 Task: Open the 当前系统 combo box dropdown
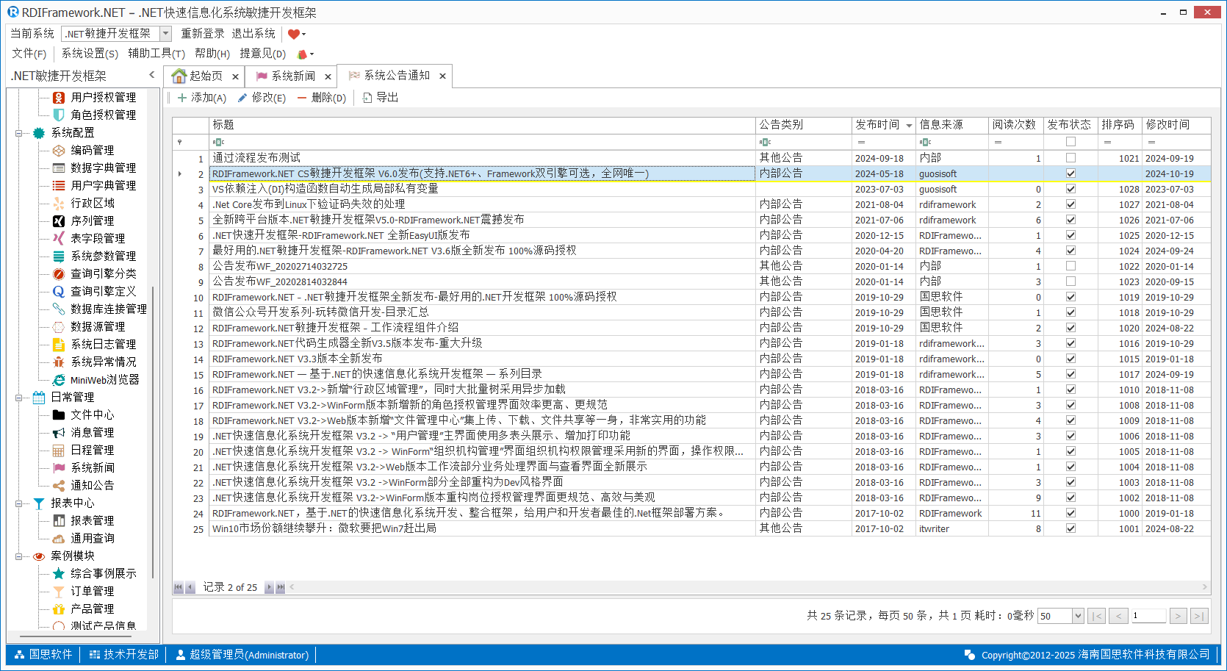pyautogui.click(x=165, y=34)
